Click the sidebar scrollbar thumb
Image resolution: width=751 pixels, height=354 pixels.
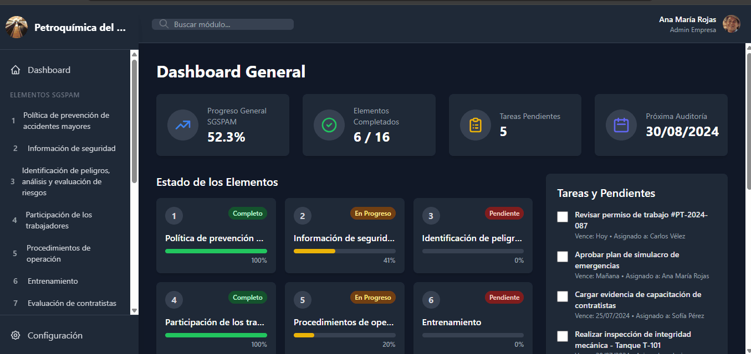134,121
